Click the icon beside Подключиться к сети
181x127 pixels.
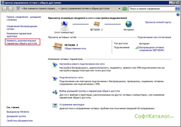[x=55, y=78]
